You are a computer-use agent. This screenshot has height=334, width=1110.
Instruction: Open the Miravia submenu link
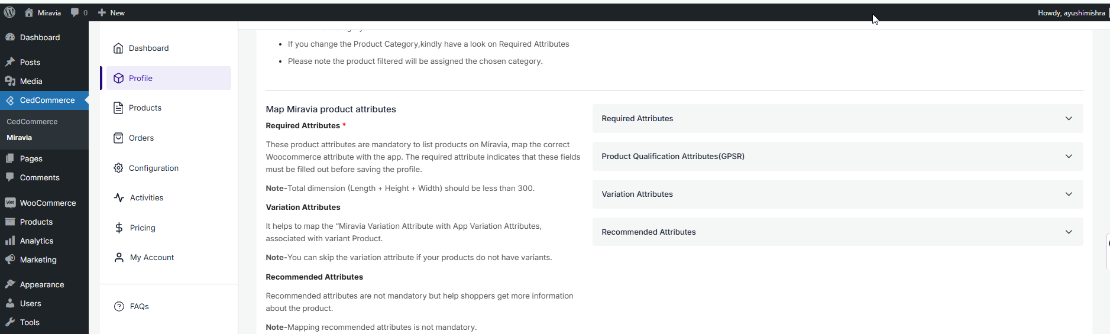(20, 137)
